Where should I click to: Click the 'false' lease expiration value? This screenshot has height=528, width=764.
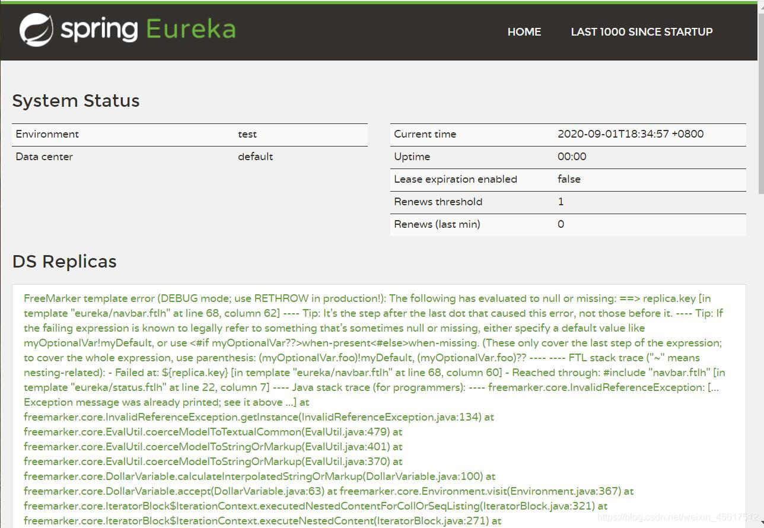[x=569, y=179]
